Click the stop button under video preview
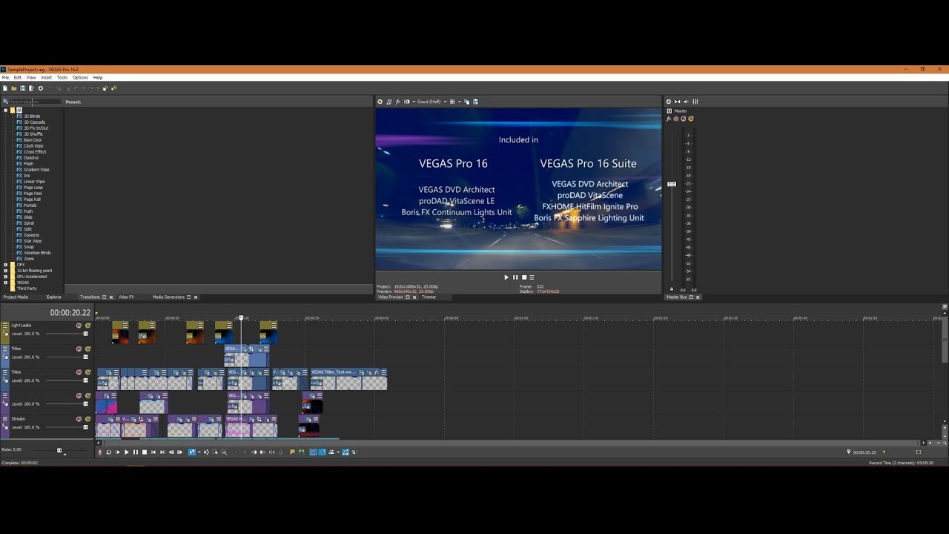Screen dimensions: 949x534 [524, 277]
